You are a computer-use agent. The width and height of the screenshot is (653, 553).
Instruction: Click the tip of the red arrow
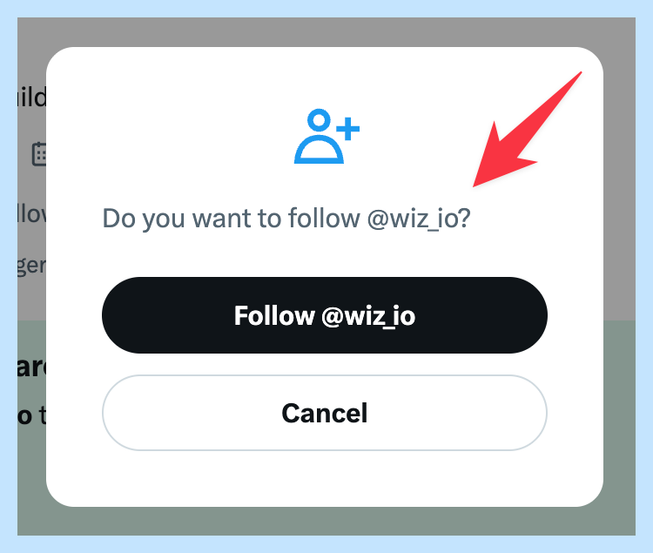coord(475,185)
